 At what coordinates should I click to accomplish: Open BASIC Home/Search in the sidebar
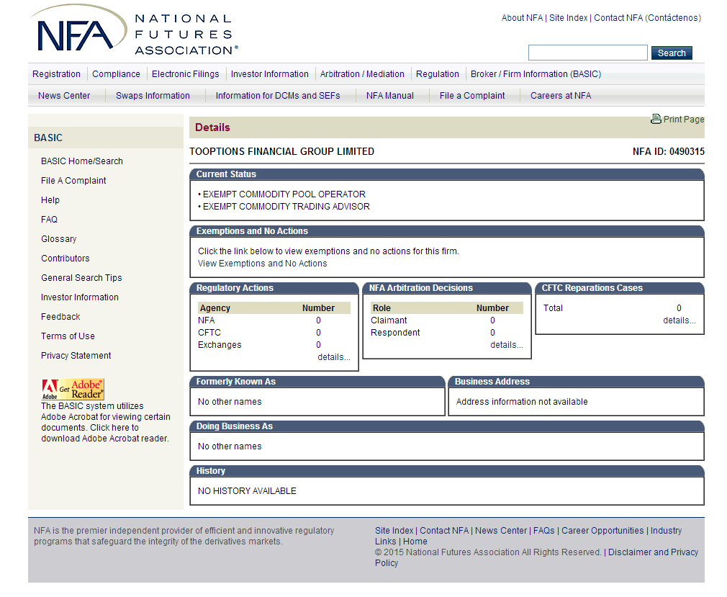82,161
